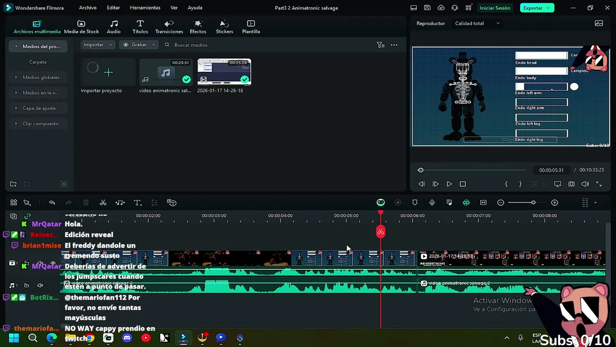Screen dimensions: 616x347
Task: Open the Grabar dropdown
Action: click(139, 45)
